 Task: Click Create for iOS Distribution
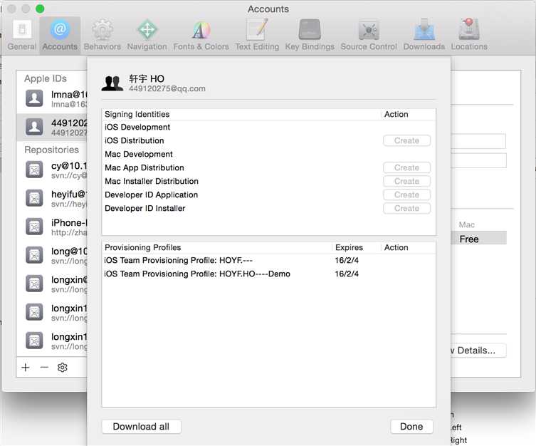pyautogui.click(x=406, y=140)
